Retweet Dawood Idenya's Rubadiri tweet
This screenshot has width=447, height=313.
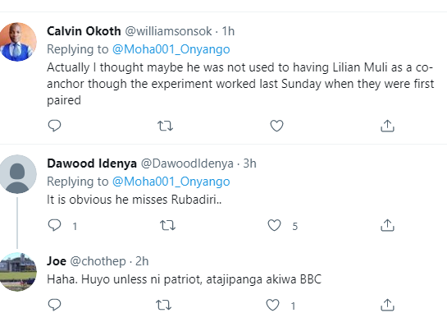(x=167, y=225)
